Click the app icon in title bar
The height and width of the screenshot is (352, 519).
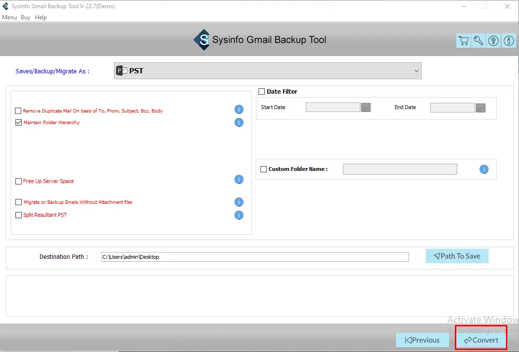(x=5, y=6)
